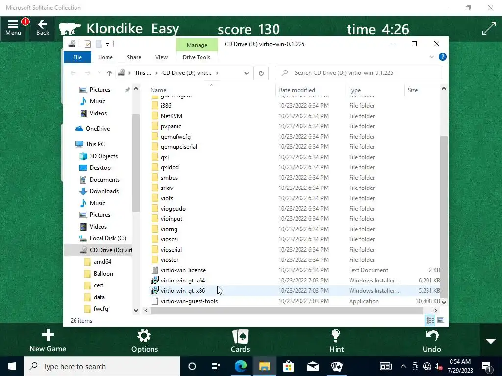Open the Cards button in Solitaire
The height and width of the screenshot is (376, 502).
(240, 341)
